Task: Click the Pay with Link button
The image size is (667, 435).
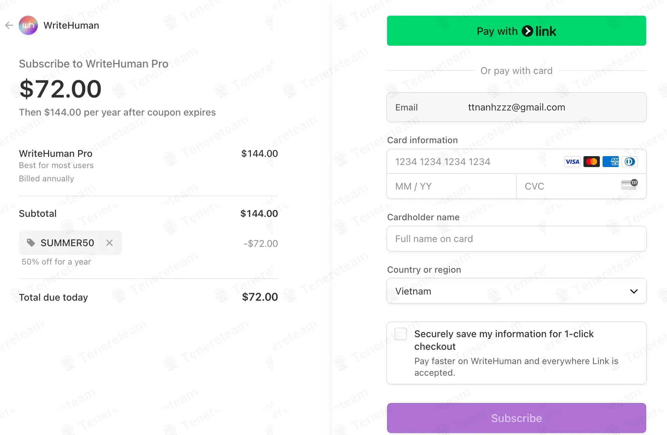Action: (516, 31)
